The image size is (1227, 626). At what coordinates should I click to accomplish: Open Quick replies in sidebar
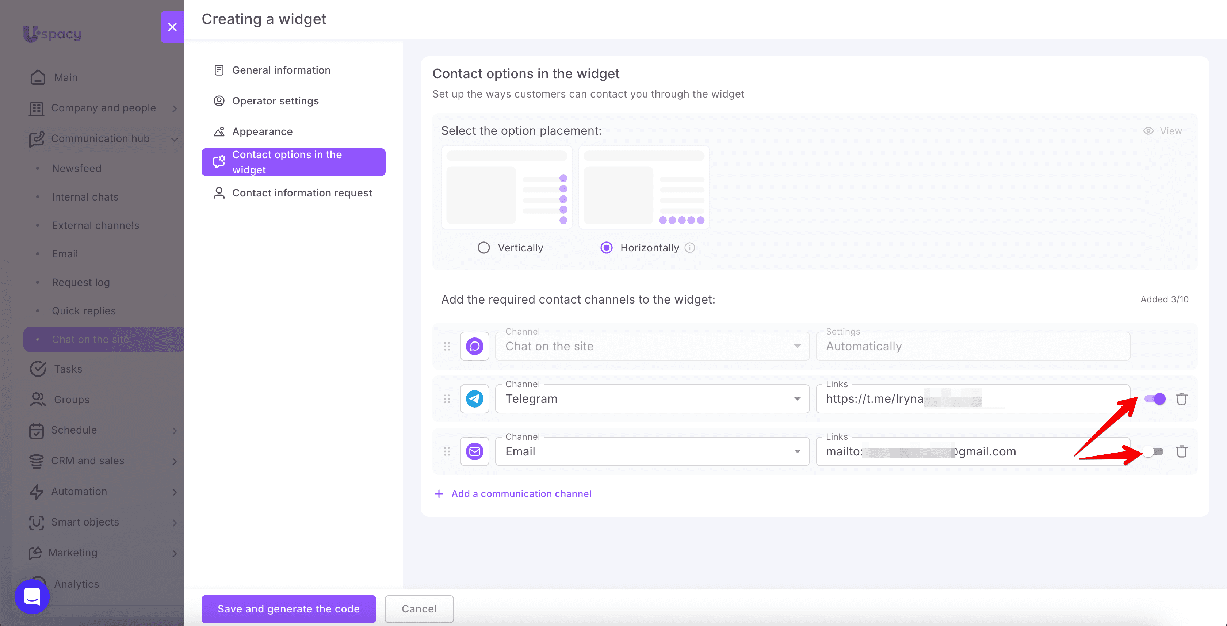84,311
